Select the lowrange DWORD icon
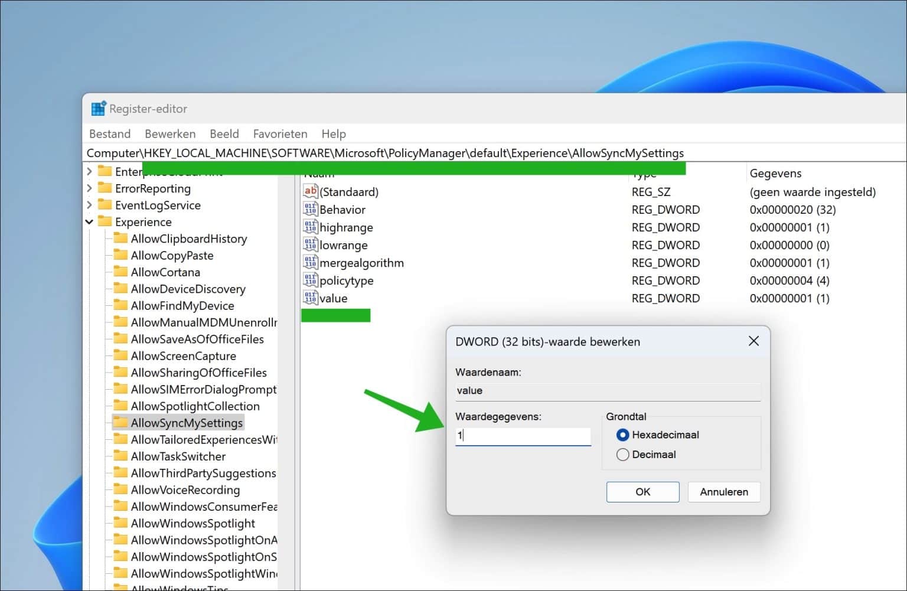The width and height of the screenshot is (907, 591). (x=310, y=244)
